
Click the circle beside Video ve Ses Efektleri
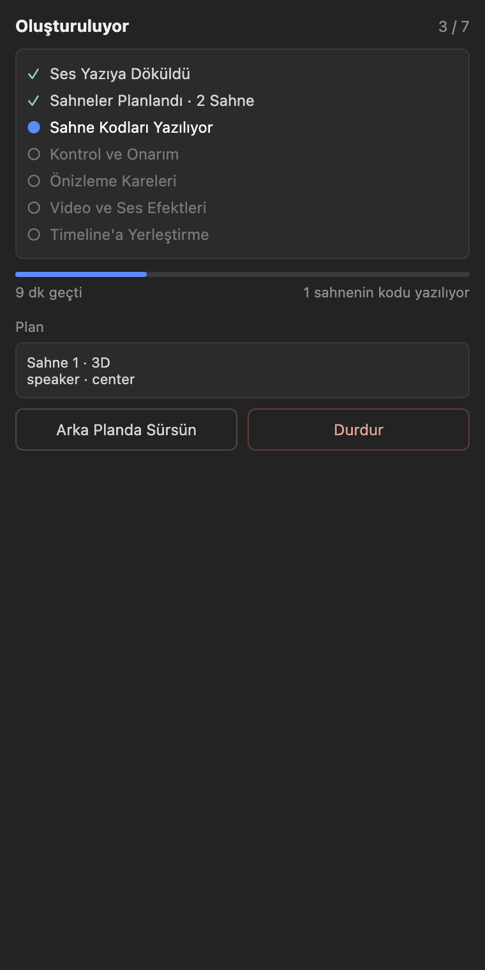[x=34, y=208]
